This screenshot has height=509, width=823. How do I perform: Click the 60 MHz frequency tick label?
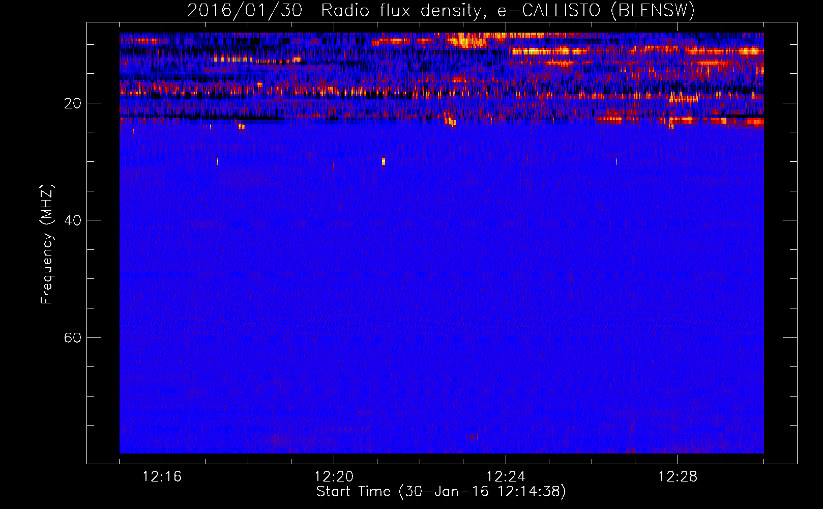[x=72, y=337]
